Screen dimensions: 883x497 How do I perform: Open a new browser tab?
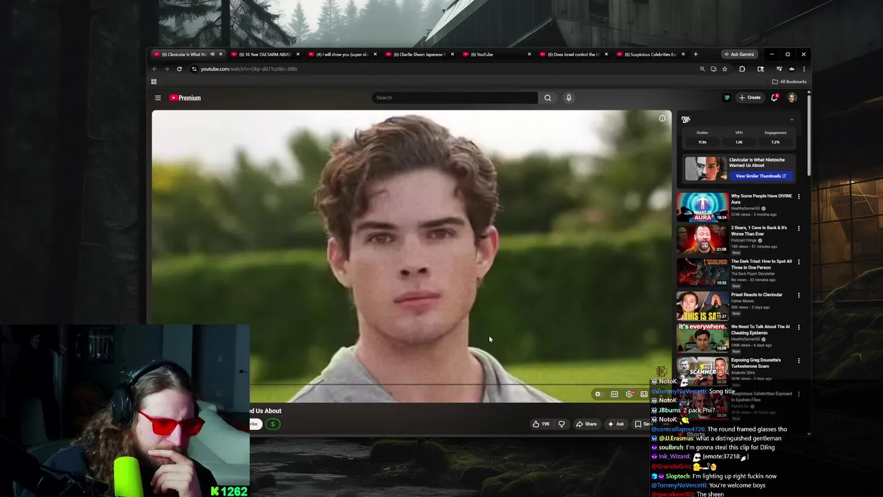(x=695, y=55)
